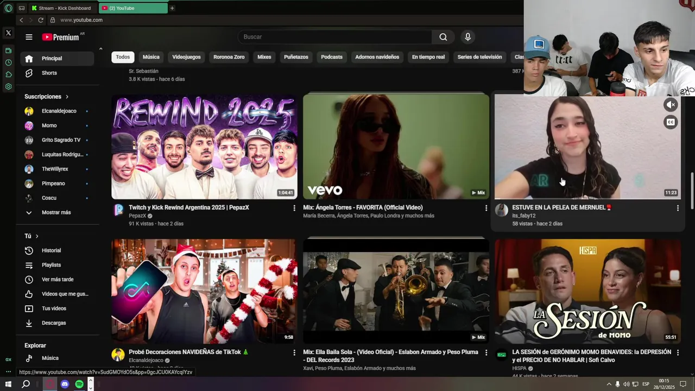Open REWIND 2025 video thumbnail
Viewport: 695px width, 391px height.
[204, 147]
